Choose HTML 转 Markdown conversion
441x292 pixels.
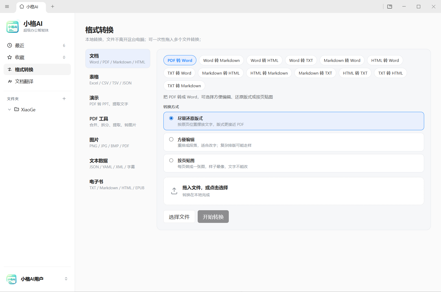click(269, 73)
